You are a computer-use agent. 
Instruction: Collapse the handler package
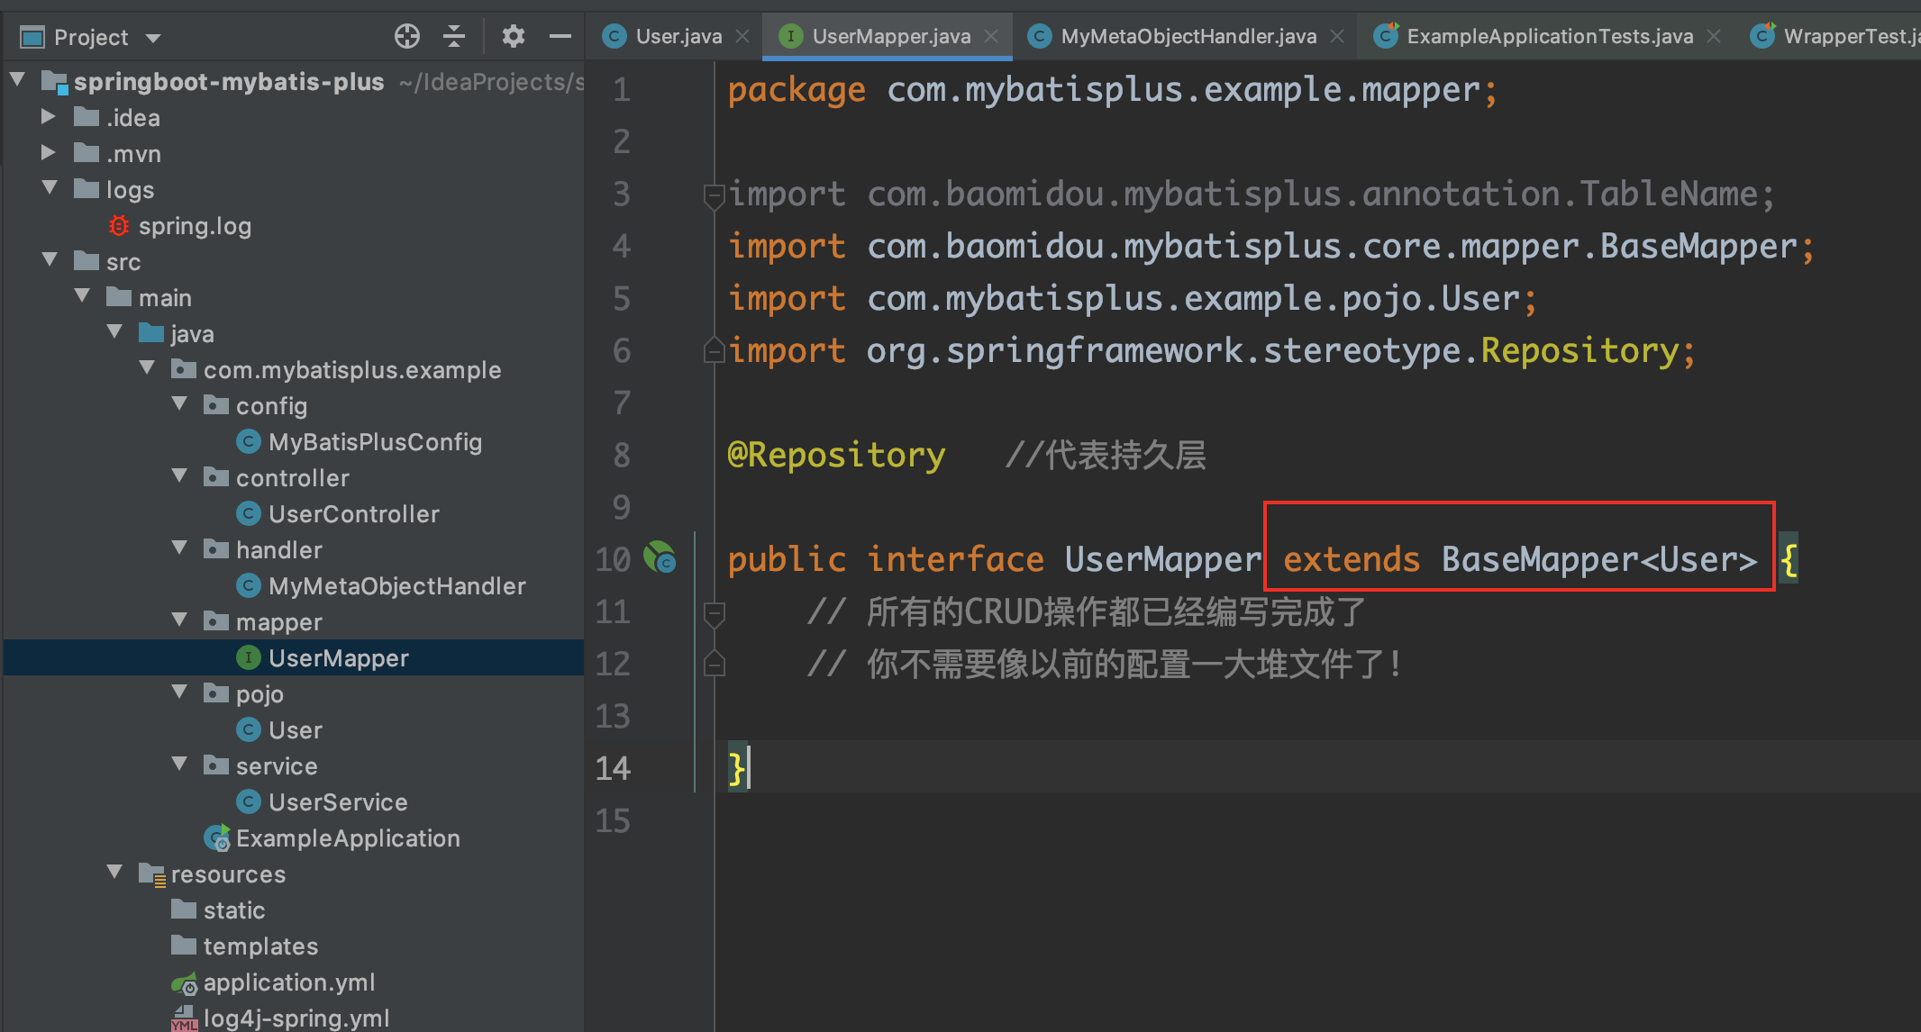[x=179, y=548]
